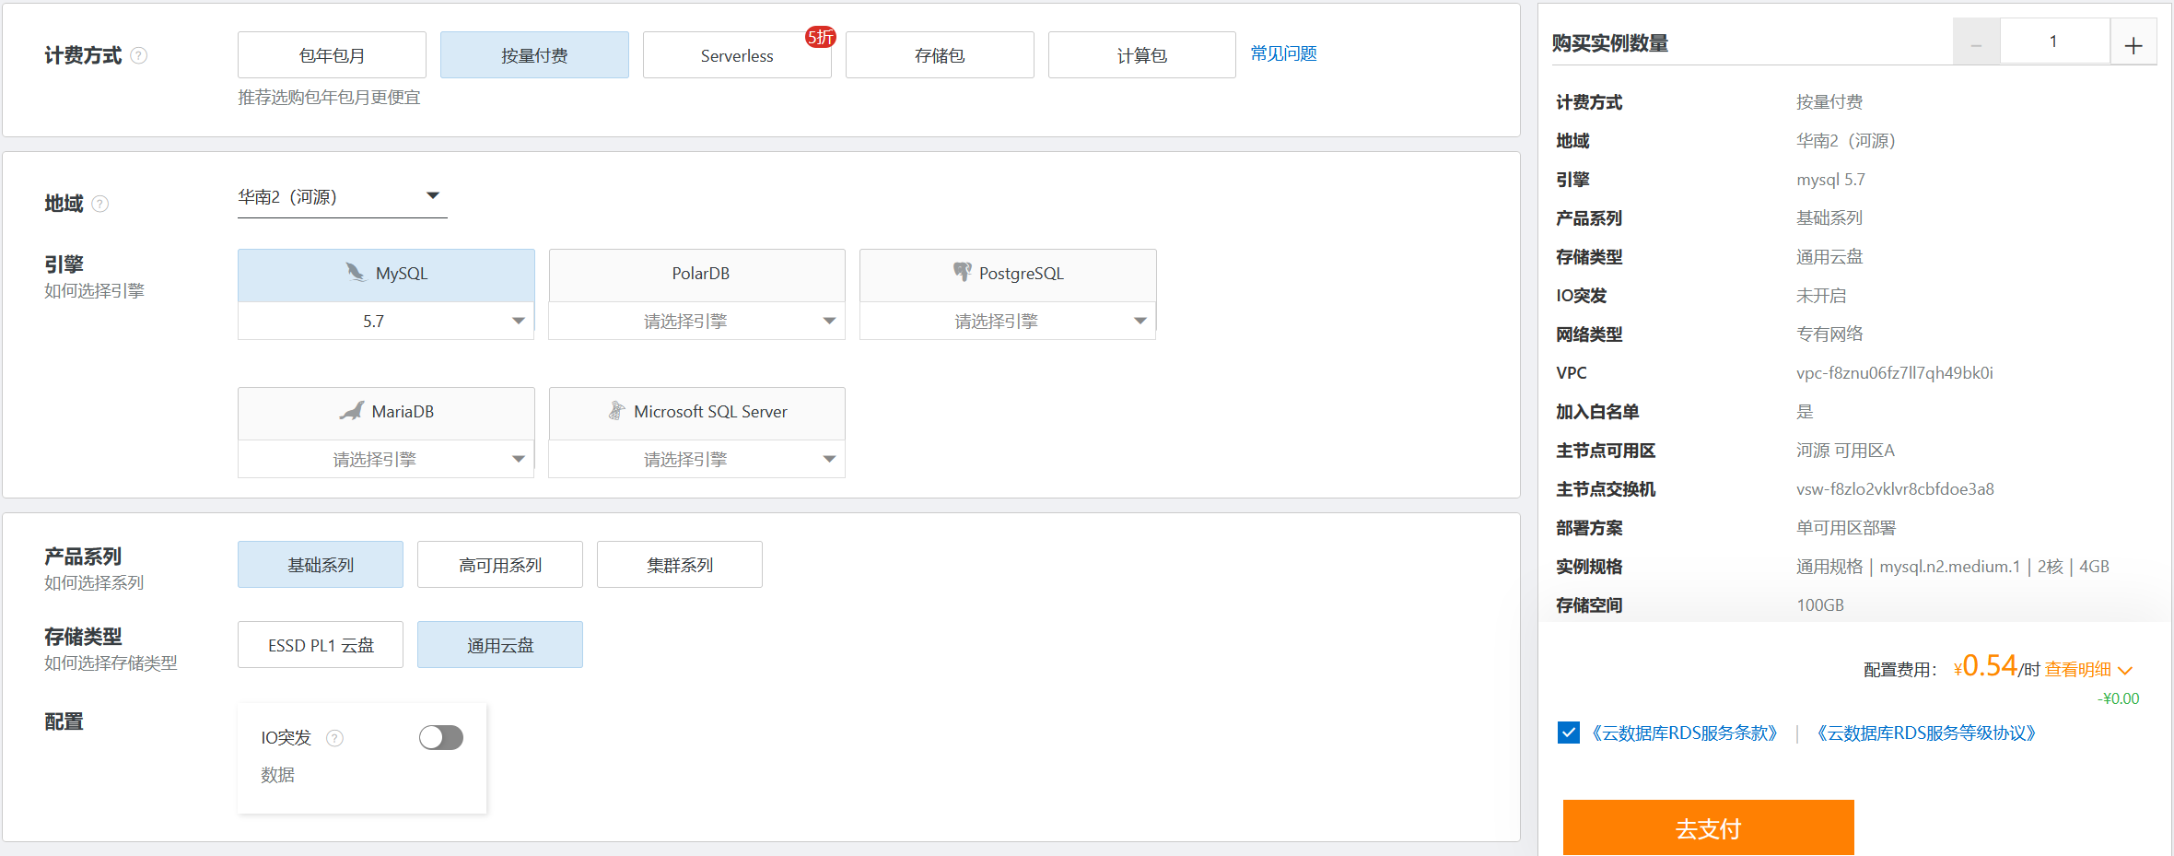Expand 查看明细 price details

click(x=2078, y=670)
